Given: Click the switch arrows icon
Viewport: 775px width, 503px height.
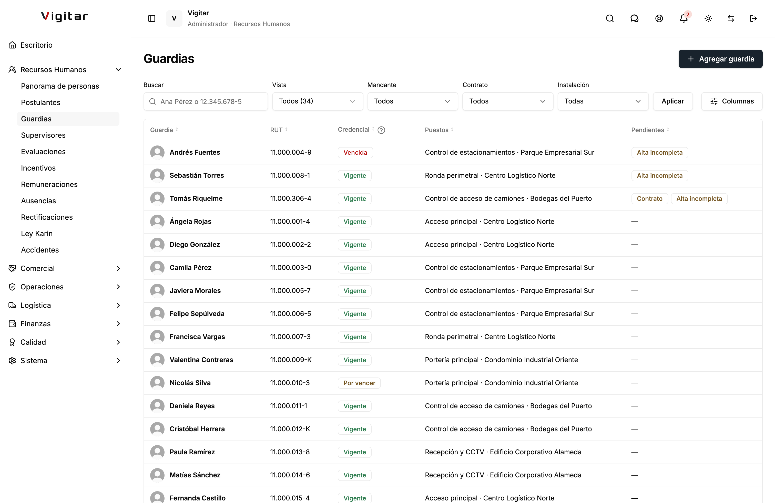Looking at the screenshot, I should [731, 18].
